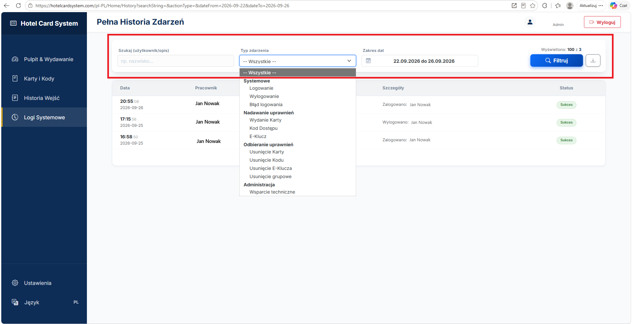Screen dimensions: 632x324
Task: Choose Usunięcie Kodu event type
Action: [298, 160]
